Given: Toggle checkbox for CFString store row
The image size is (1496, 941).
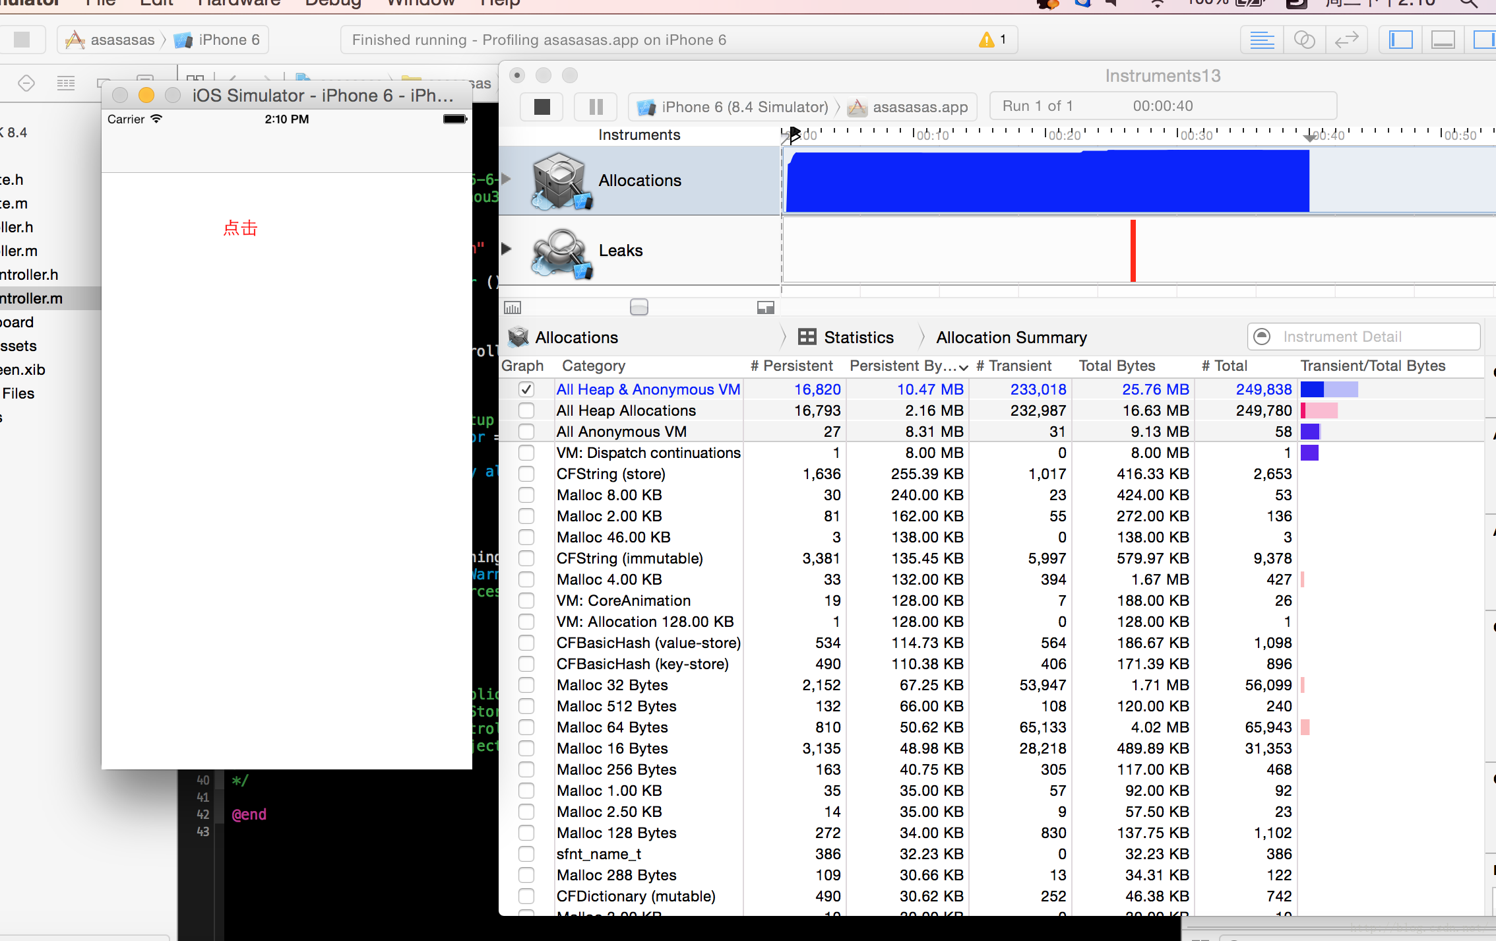Looking at the screenshot, I should pyautogui.click(x=523, y=474).
